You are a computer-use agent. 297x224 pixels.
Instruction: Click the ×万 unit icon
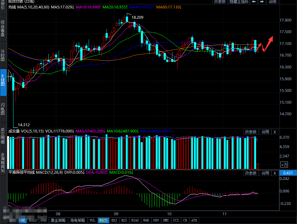(x=284, y=165)
